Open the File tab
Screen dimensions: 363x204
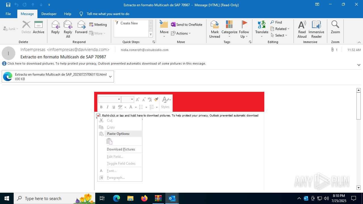click(x=8, y=14)
